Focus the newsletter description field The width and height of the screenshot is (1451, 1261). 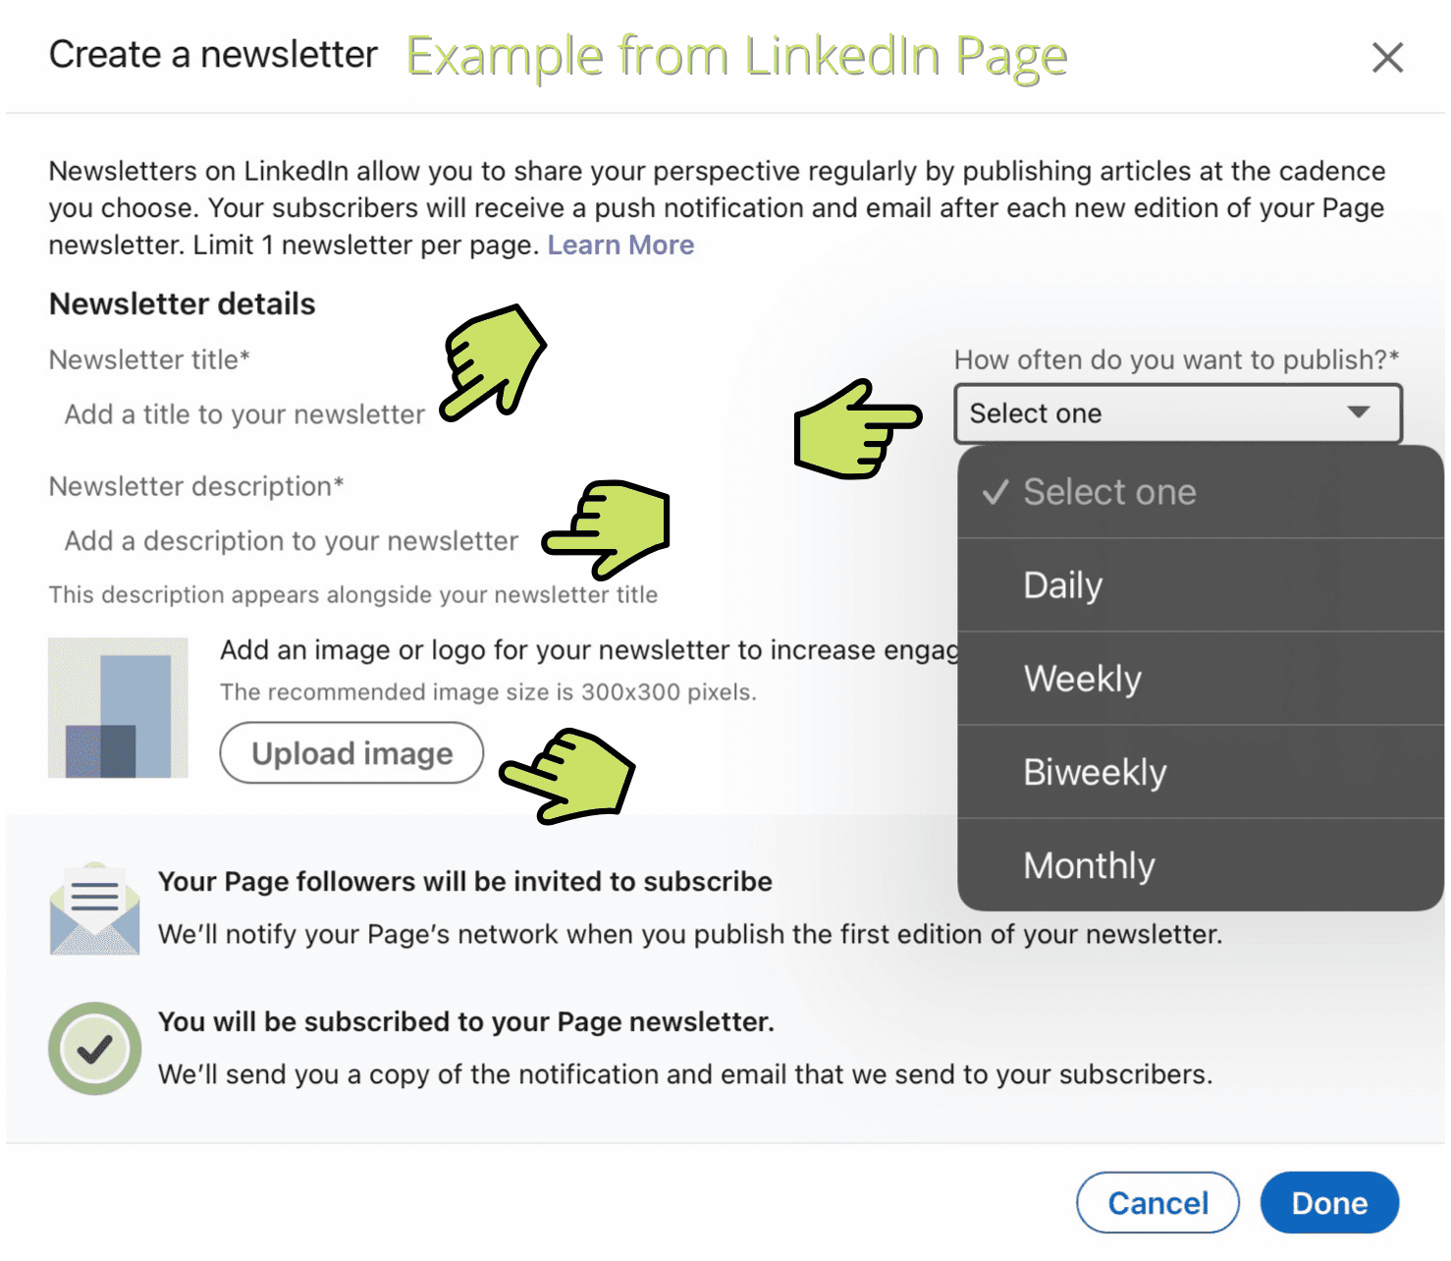point(292,541)
